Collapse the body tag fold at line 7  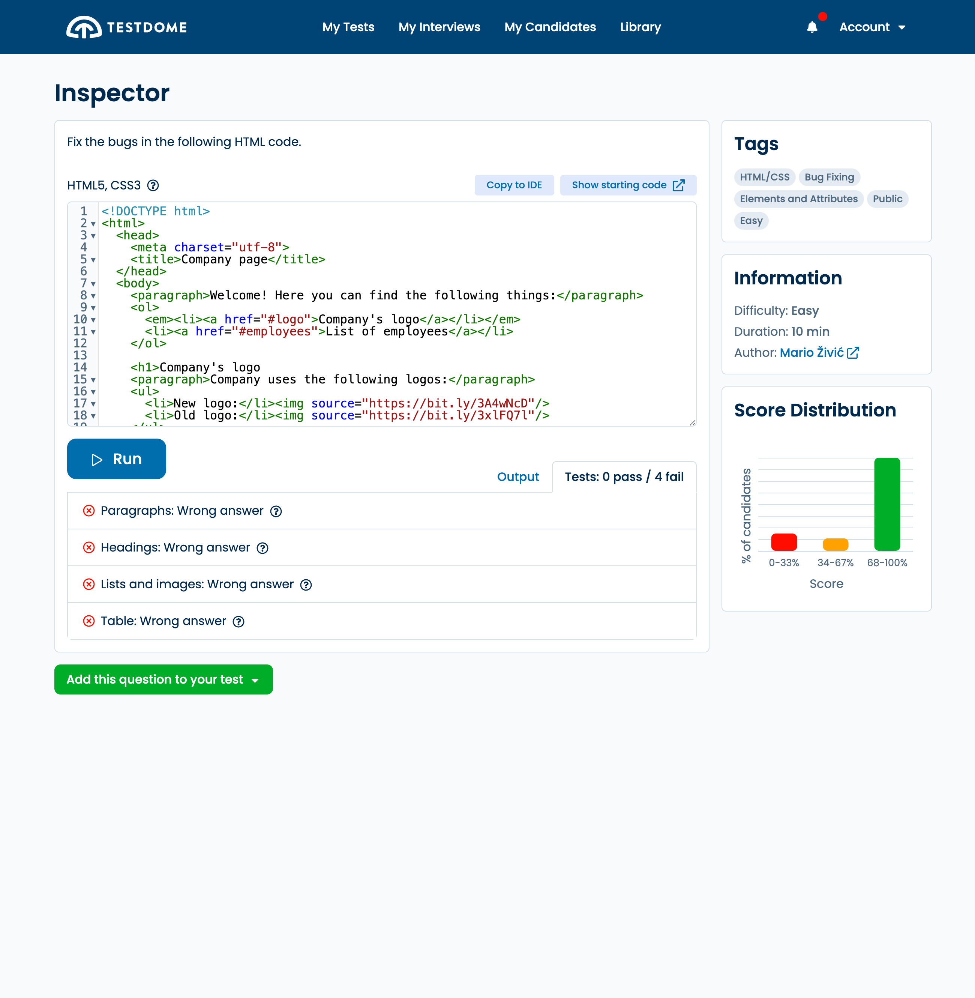coord(93,284)
